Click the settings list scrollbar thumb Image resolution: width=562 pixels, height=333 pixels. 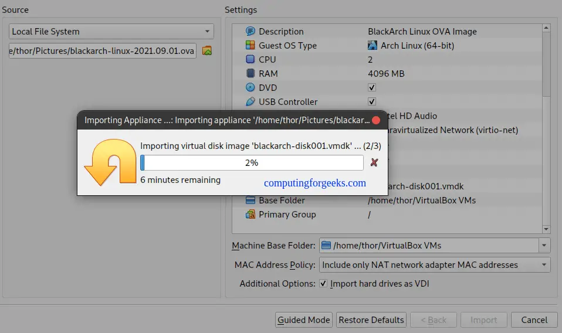pos(546,64)
